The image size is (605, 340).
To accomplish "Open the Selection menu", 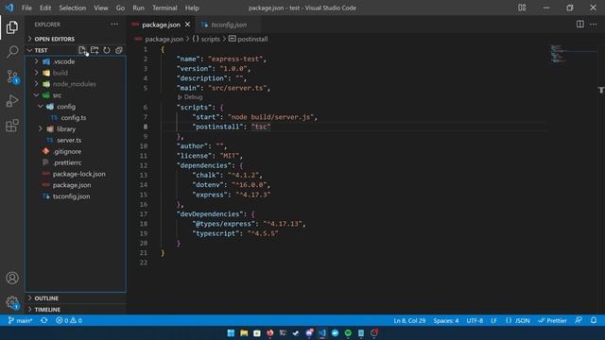I will click(x=73, y=8).
